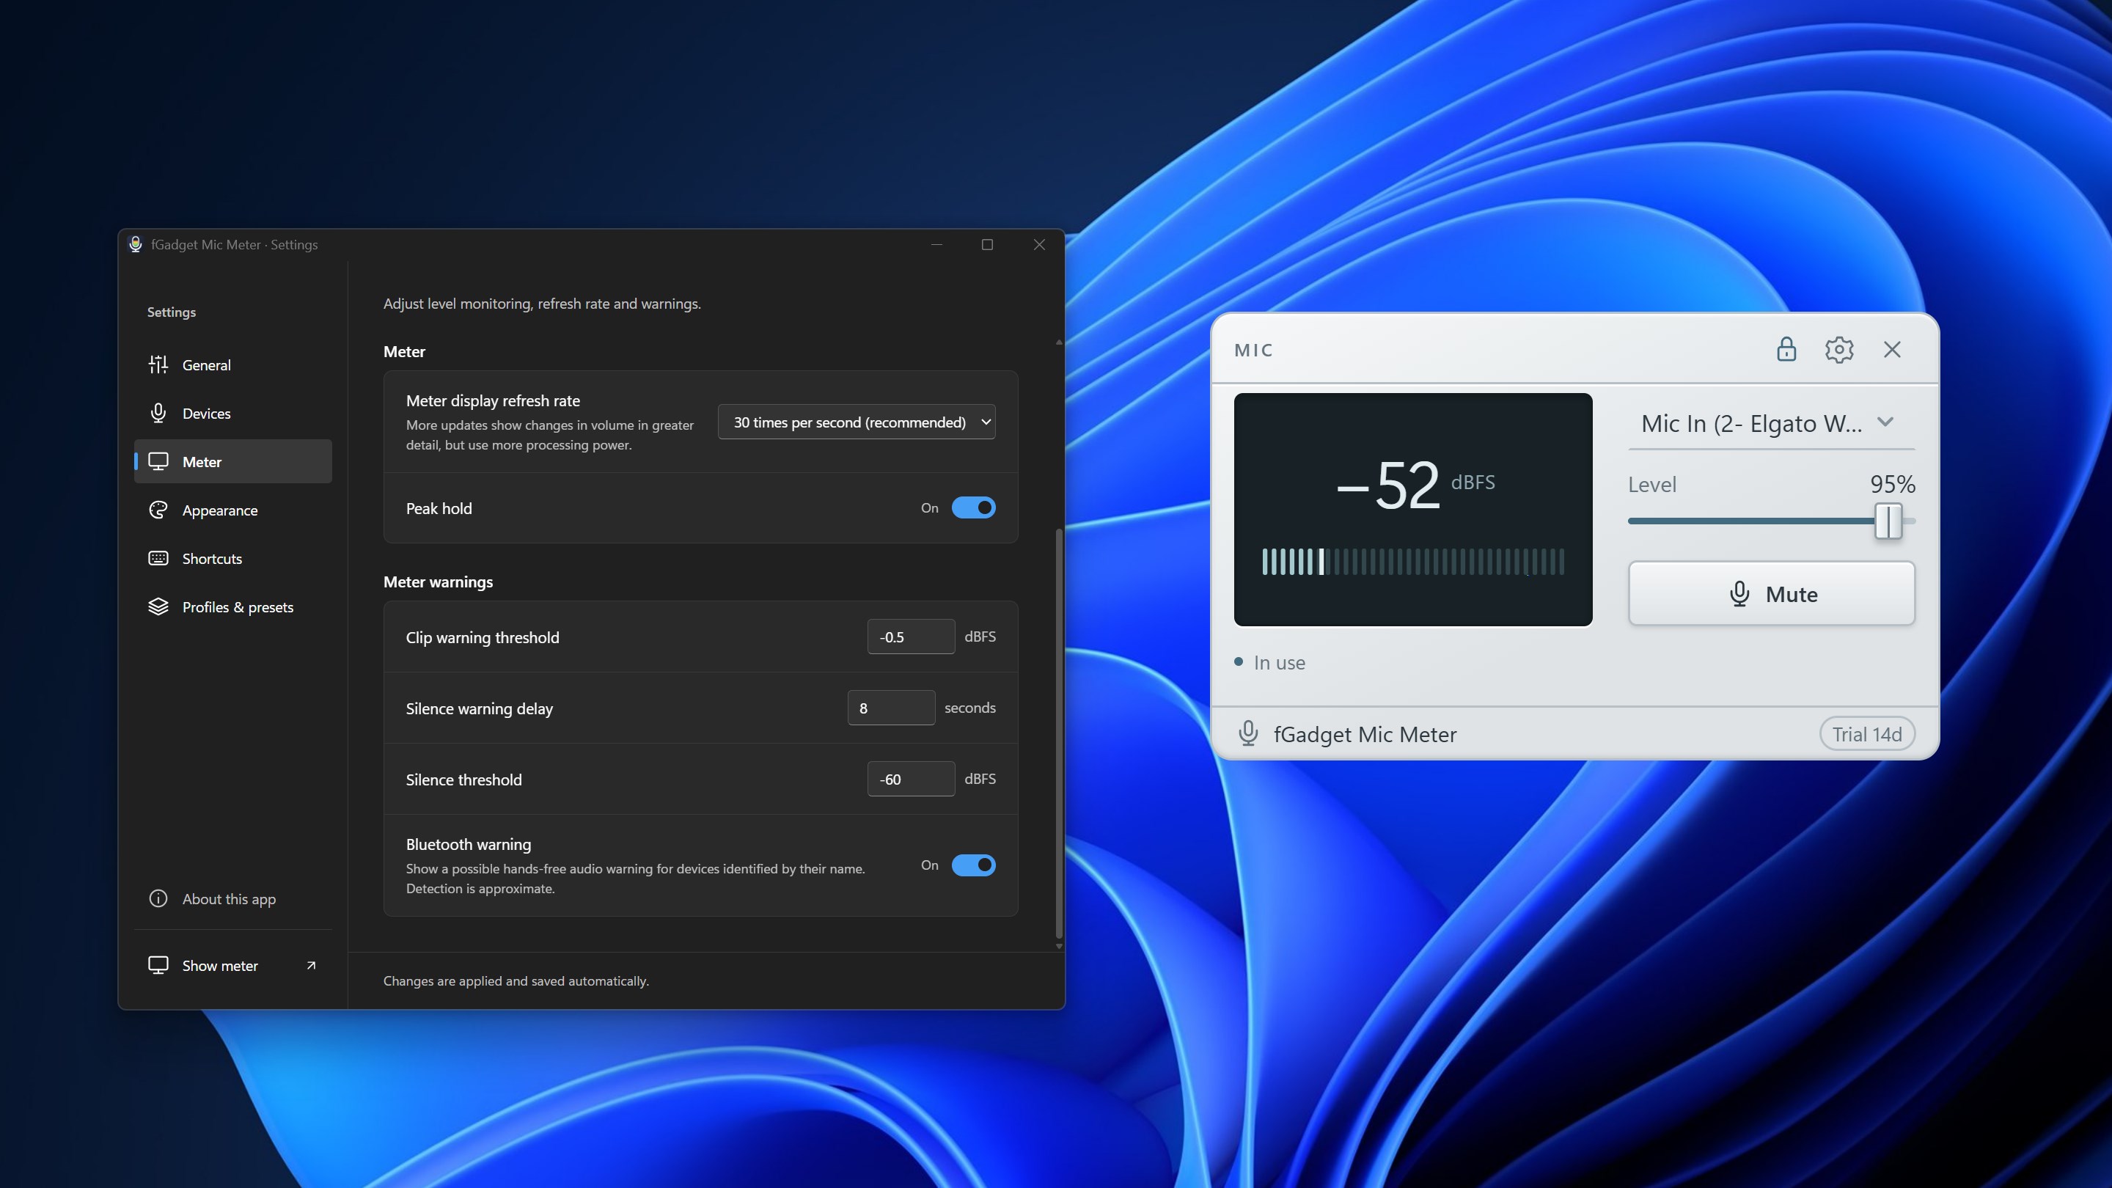
Task: Open the Meter display refresh rate dropdown
Action: click(x=857, y=422)
